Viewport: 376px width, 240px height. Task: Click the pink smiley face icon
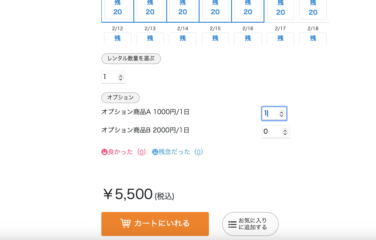click(104, 152)
